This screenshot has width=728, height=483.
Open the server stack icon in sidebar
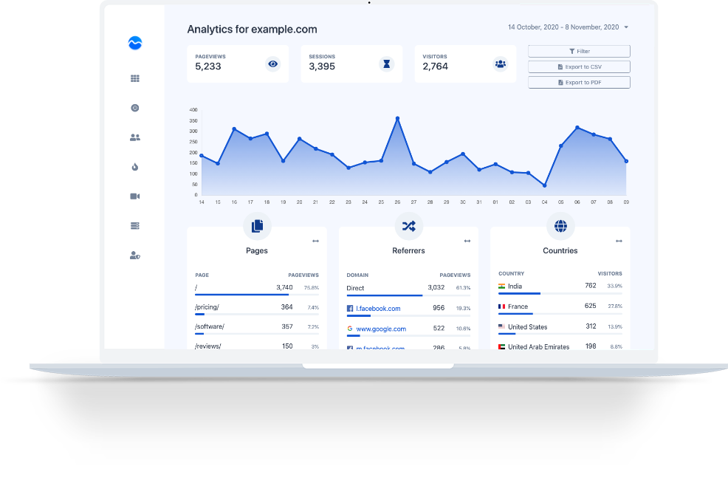click(135, 226)
